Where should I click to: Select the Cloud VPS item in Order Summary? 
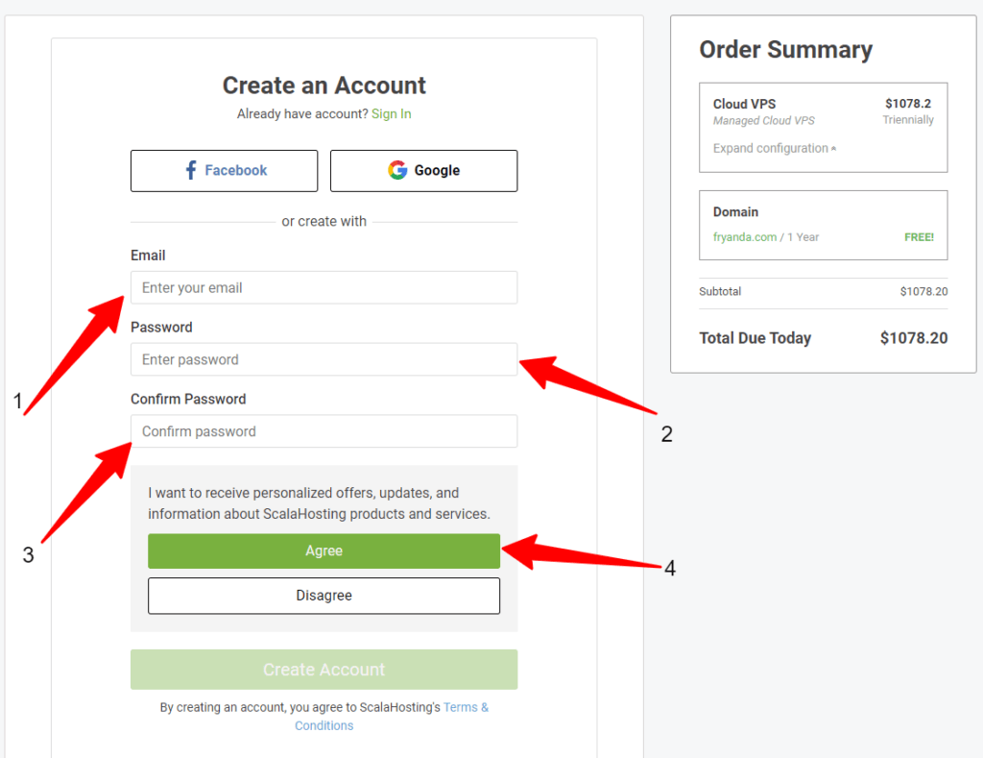(823, 128)
